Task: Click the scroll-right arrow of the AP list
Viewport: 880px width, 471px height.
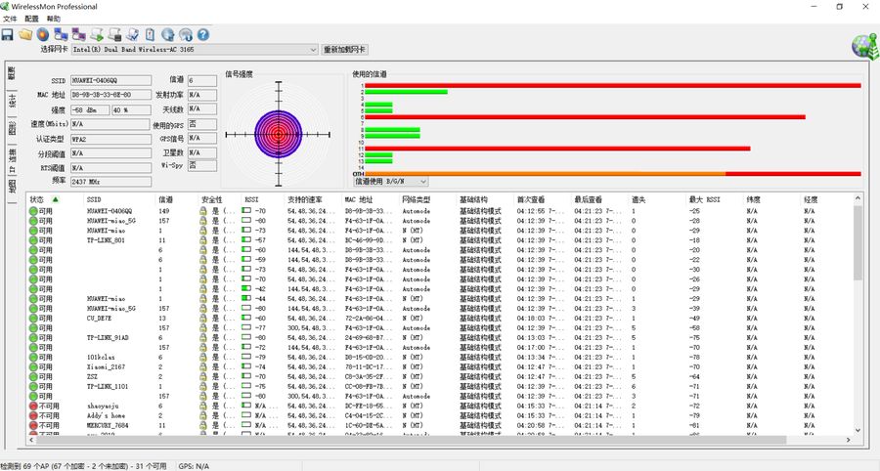Action: click(x=848, y=440)
